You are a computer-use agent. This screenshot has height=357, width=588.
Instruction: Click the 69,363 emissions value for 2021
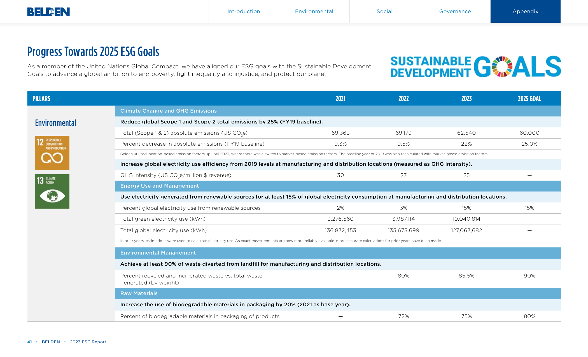pyautogui.click(x=340, y=133)
